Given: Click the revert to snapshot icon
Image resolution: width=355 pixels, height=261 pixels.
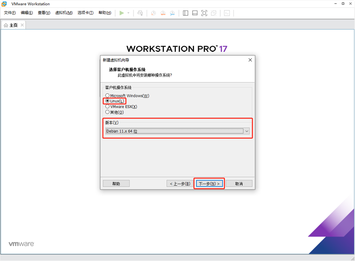Looking at the screenshot, I should [x=163, y=13].
